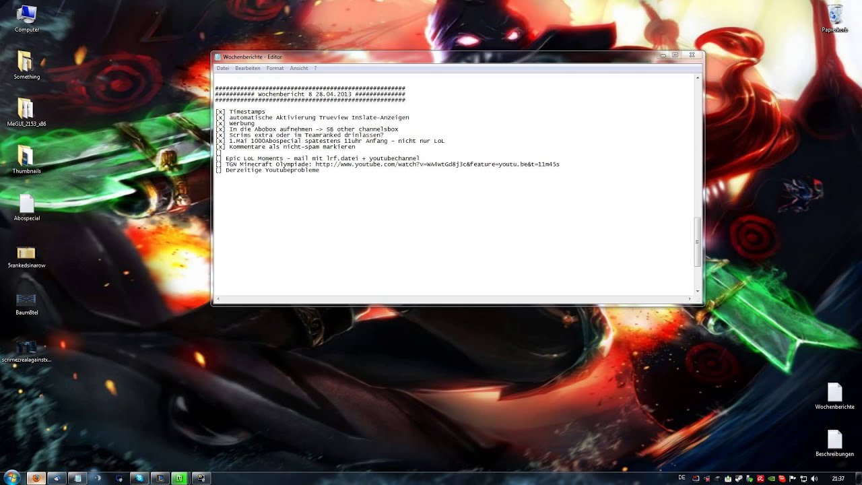Open the Notepad taskbar button

point(77,478)
